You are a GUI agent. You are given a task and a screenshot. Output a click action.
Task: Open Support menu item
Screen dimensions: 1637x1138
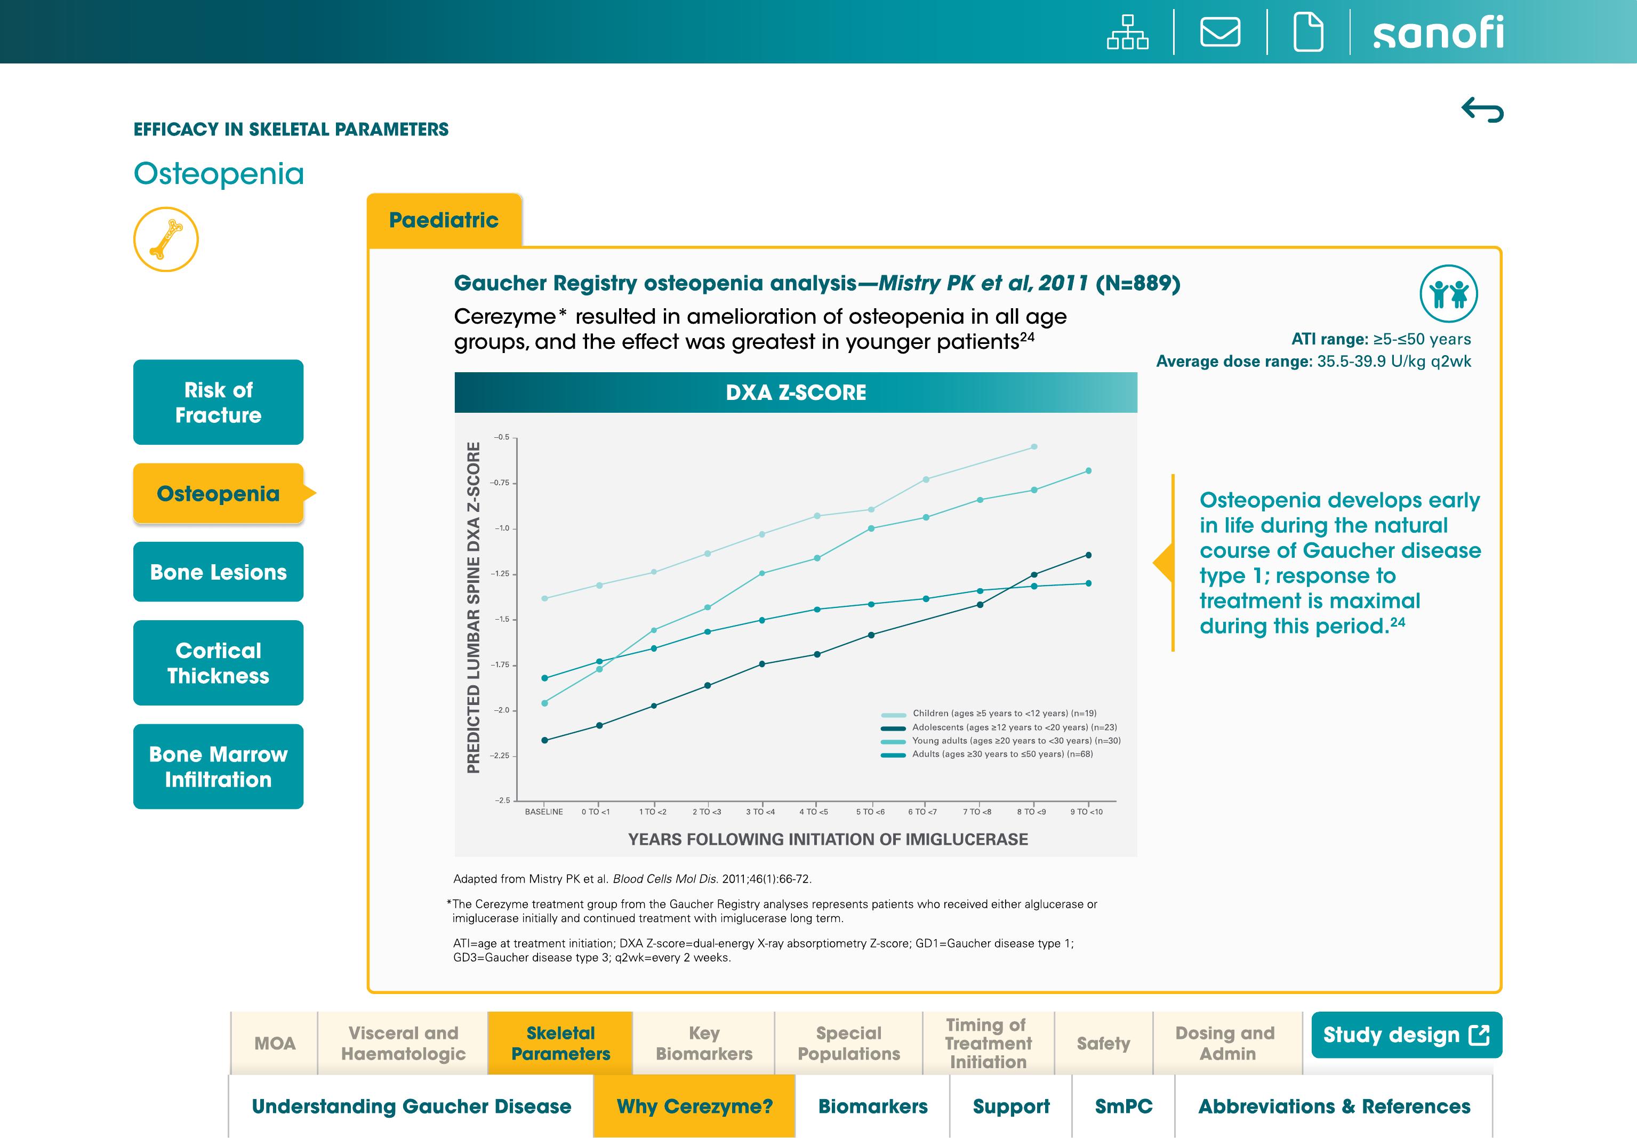[1011, 1106]
